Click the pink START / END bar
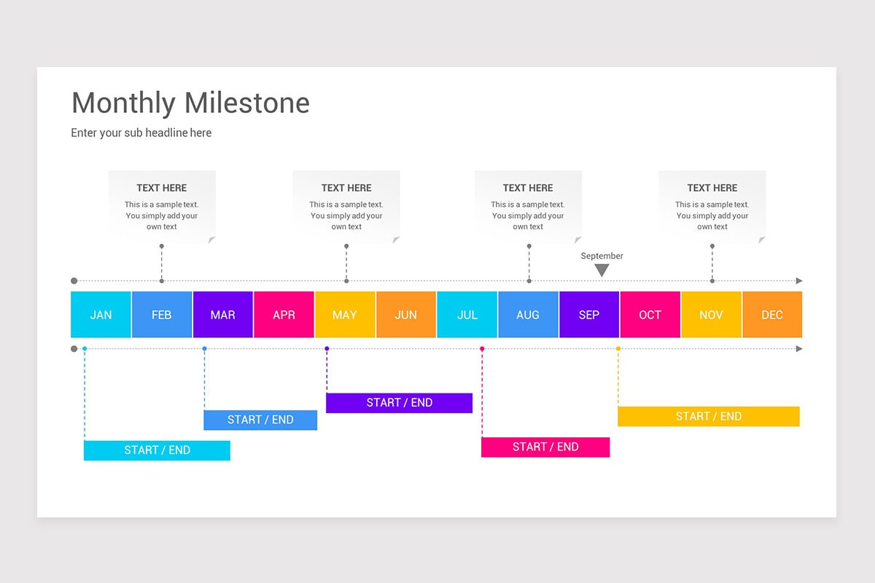The height and width of the screenshot is (583, 875). click(545, 447)
